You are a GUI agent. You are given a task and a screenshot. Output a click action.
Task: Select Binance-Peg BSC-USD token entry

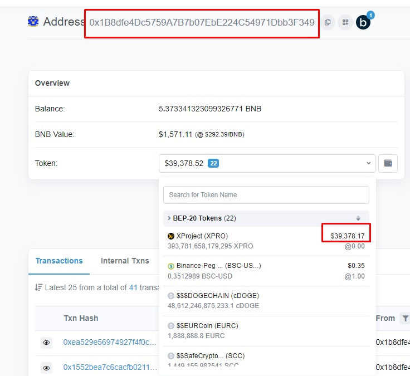[x=266, y=271]
